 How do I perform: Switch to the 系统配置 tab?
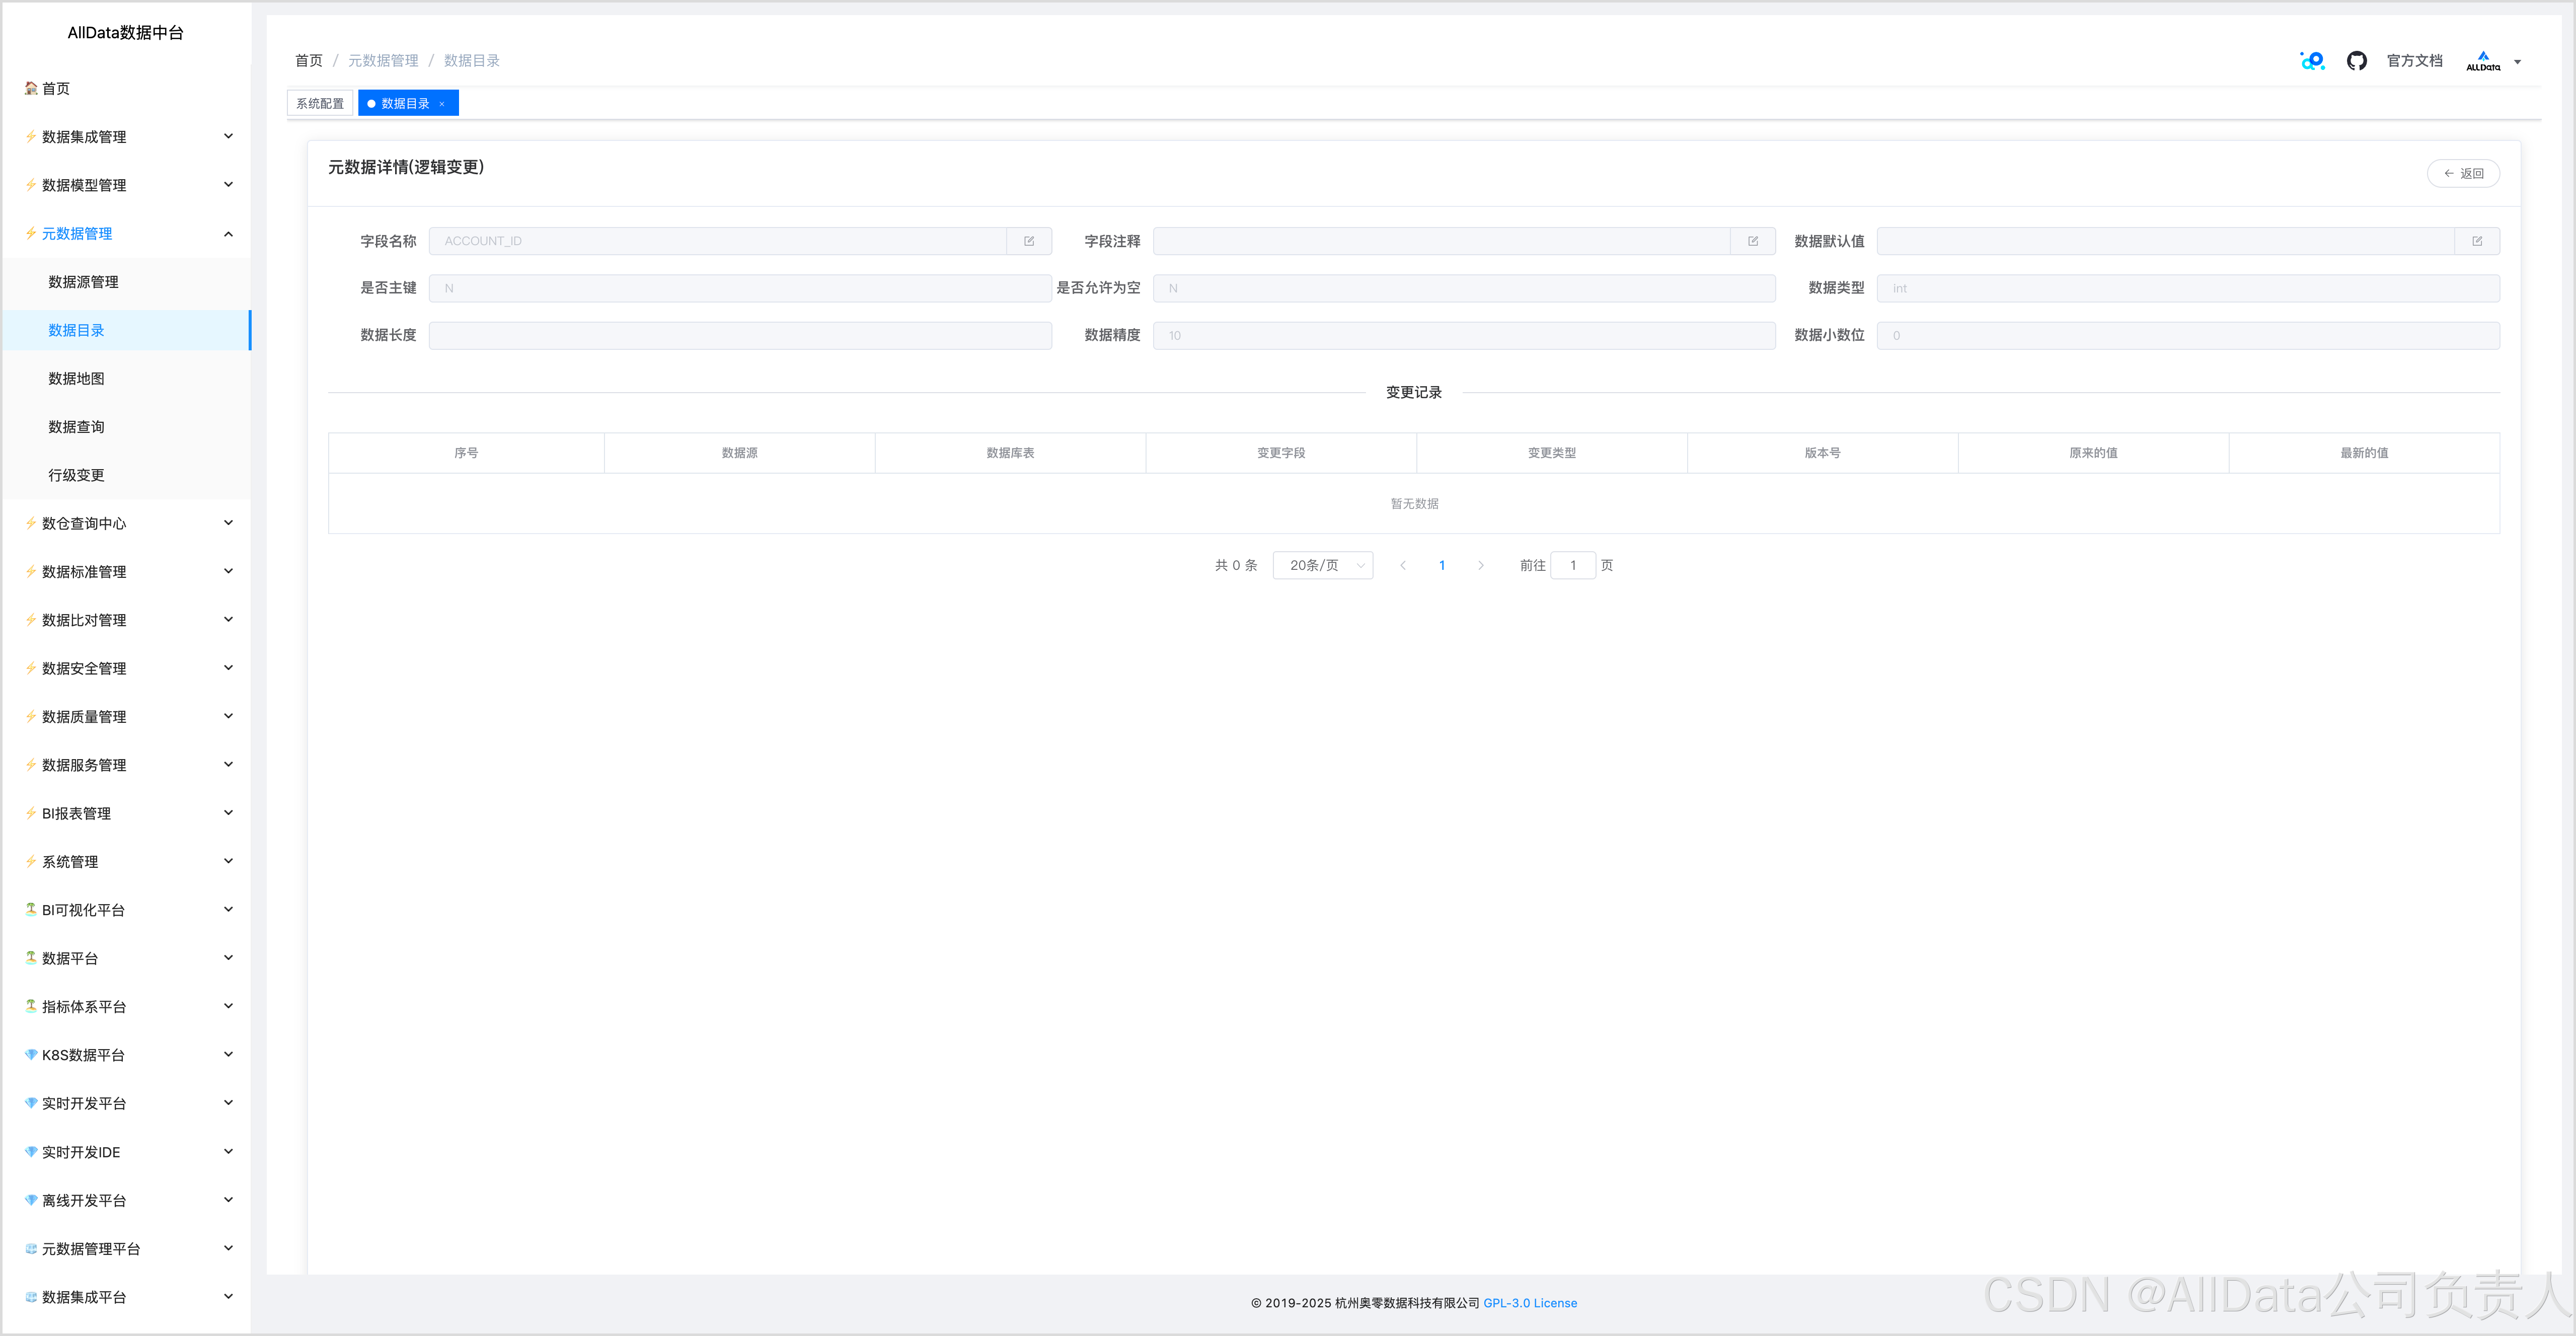(x=320, y=104)
